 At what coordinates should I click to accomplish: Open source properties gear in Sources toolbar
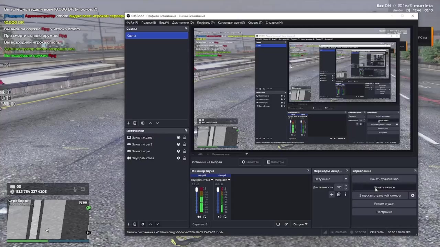tap(143, 224)
